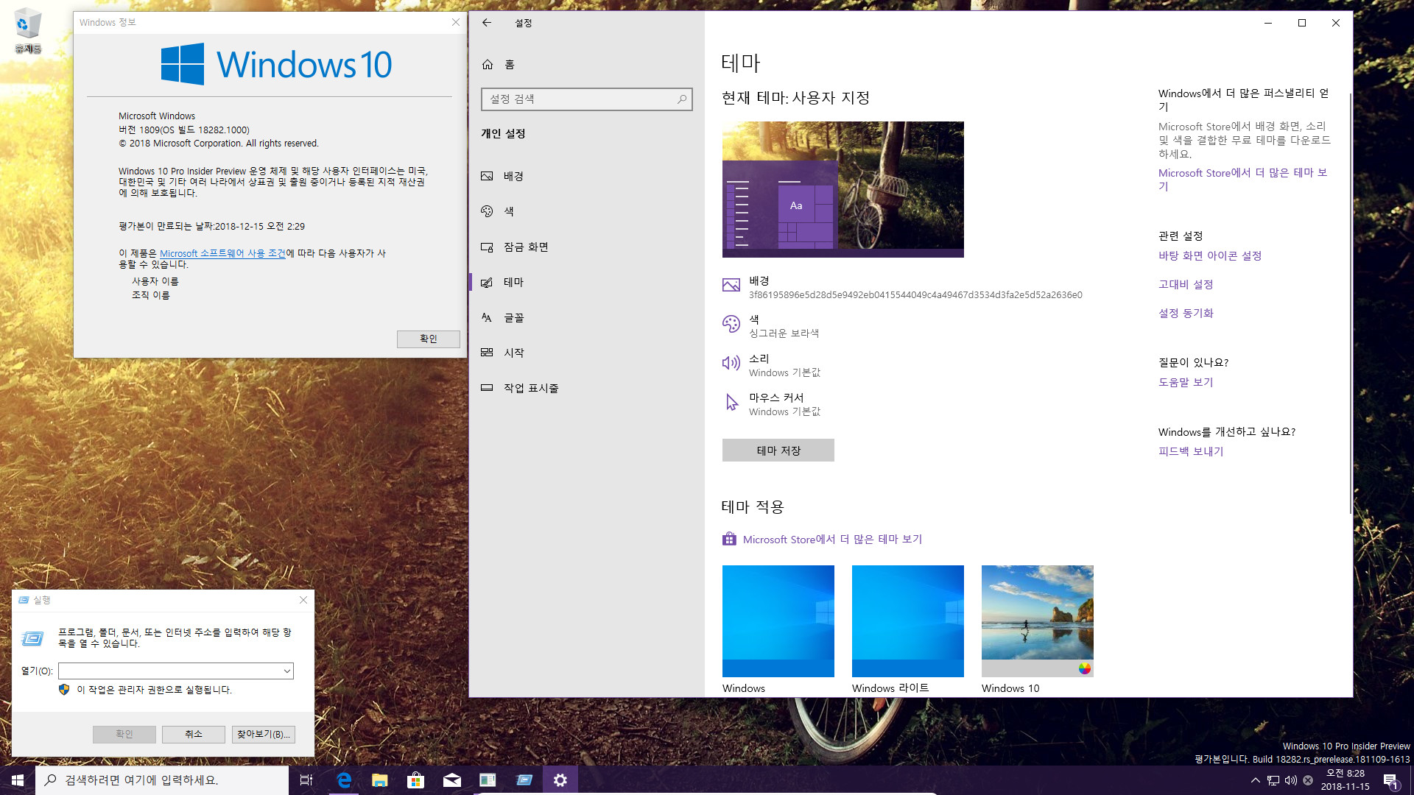Open the Mail app from the taskbar

(x=451, y=780)
